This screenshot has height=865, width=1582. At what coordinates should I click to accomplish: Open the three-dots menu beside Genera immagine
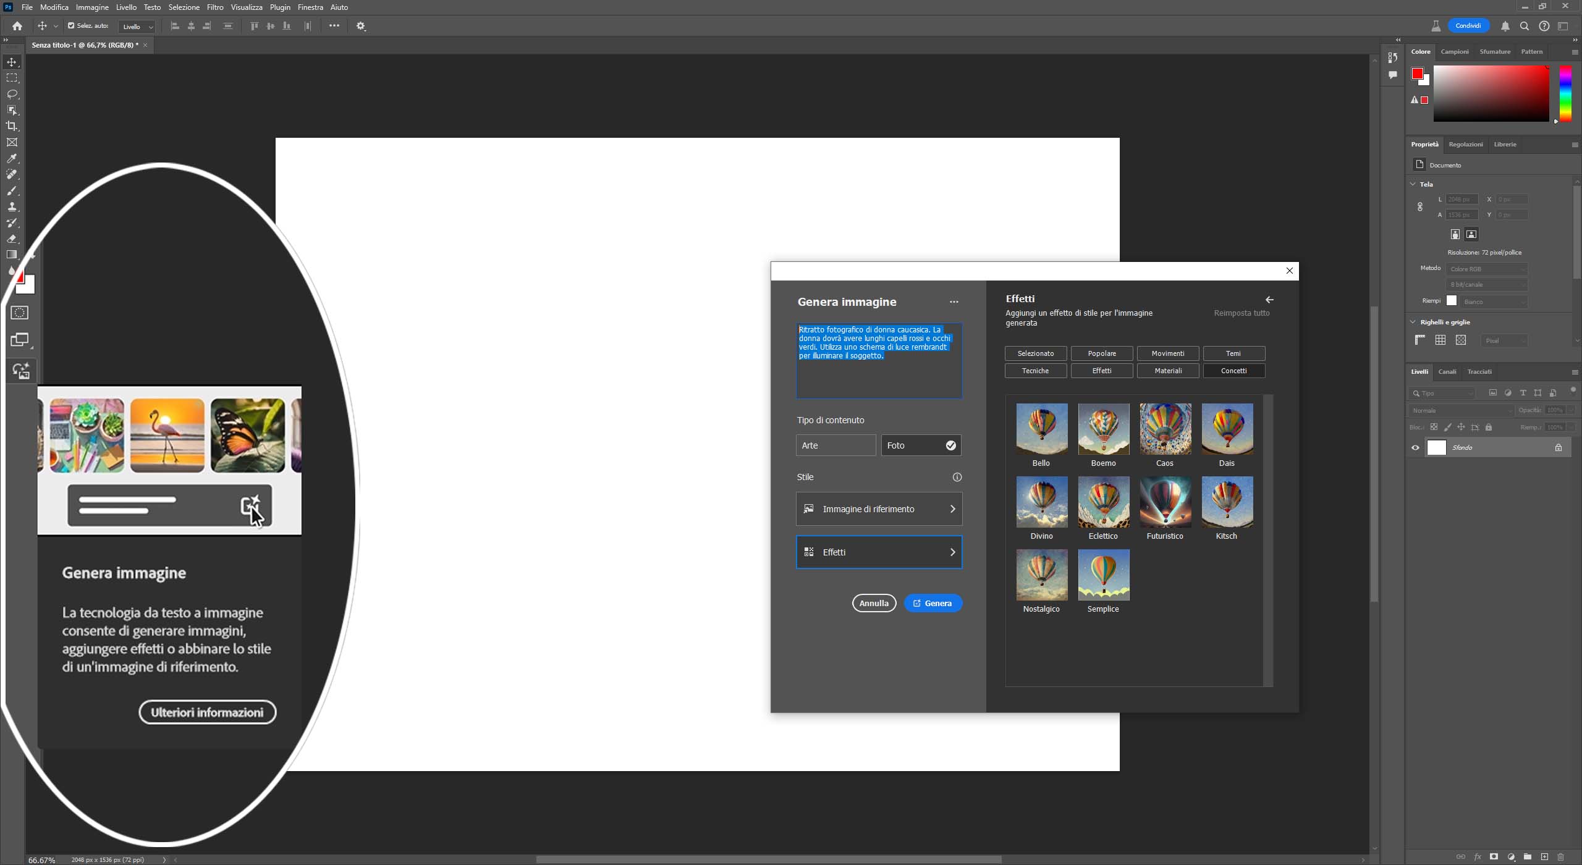pyautogui.click(x=954, y=302)
